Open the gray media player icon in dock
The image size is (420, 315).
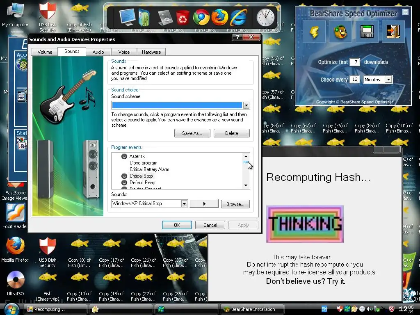click(x=165, y=17)
